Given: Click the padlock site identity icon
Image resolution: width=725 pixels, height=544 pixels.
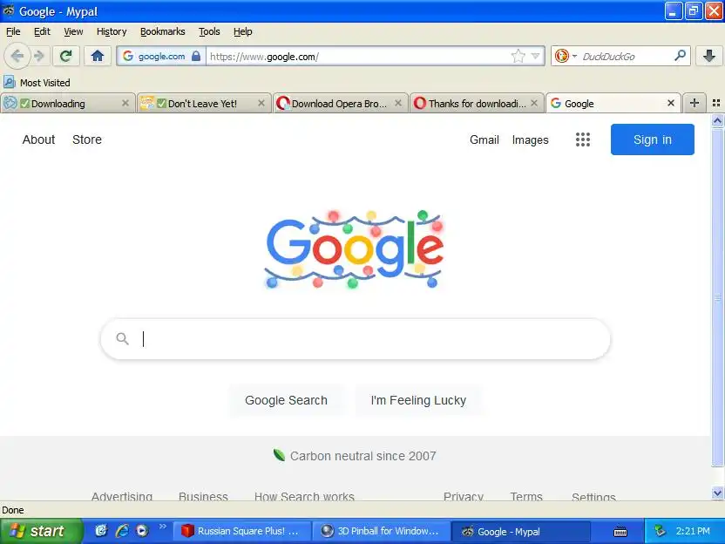Looking at the screenshot, I should click(x=196, y=56).
